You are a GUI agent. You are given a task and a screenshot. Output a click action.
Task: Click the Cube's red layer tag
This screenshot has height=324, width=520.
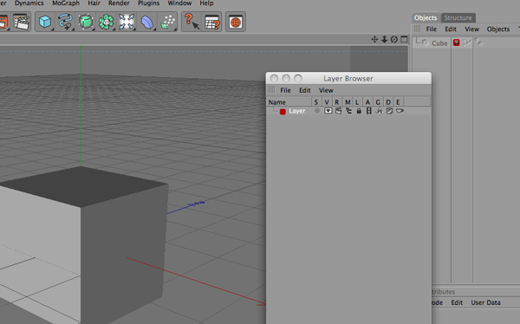pos(457,42)
